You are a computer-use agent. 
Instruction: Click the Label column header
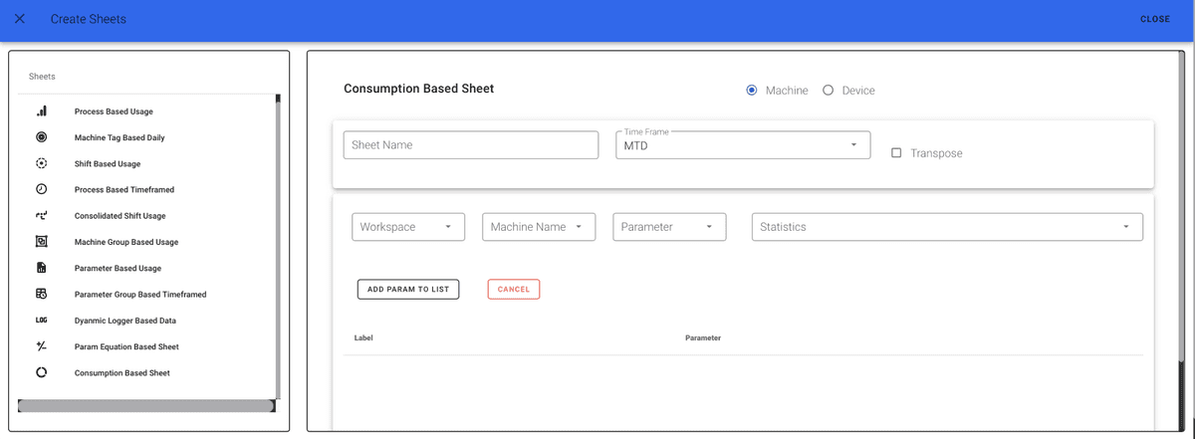pyautogui.click(x=363, y=338)
